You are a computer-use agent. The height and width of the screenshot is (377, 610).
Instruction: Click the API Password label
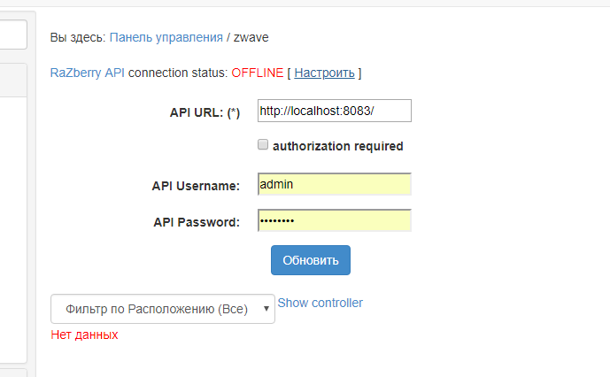tap(197, 222)
